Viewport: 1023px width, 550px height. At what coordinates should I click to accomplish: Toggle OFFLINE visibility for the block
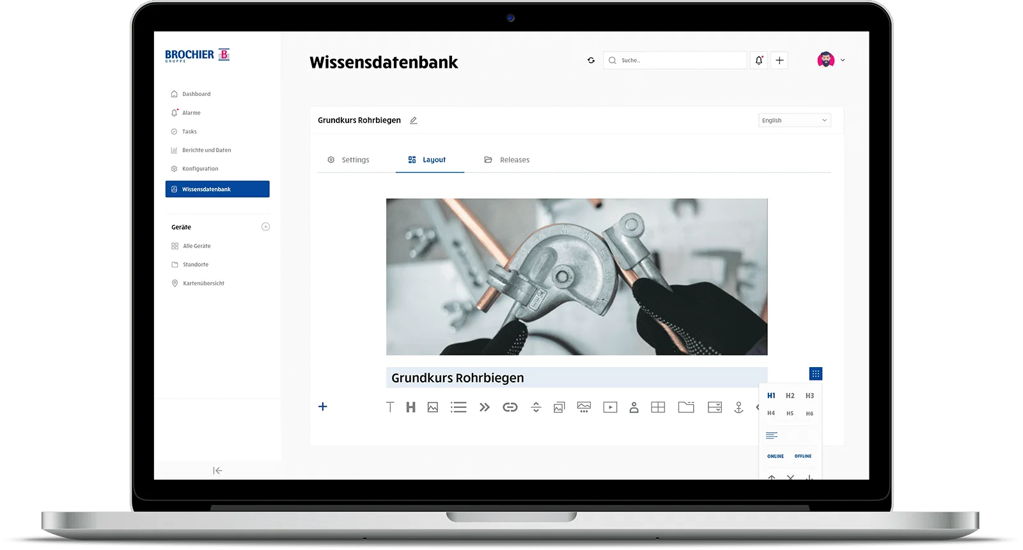[803, 457]
